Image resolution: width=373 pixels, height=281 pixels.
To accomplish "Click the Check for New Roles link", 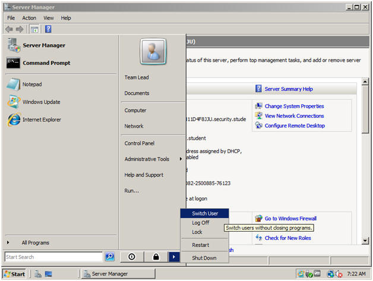I will pyautogui.click(x=288, y=238).
